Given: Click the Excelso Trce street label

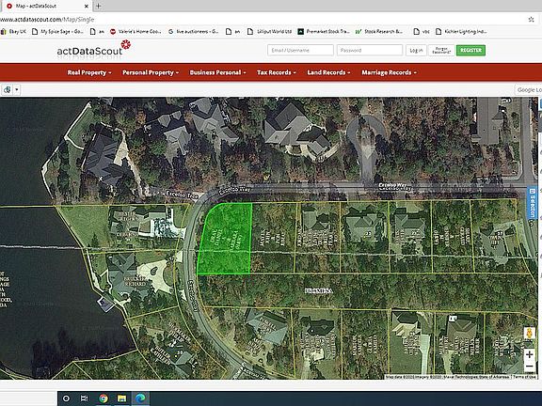Looking at the screenshot, I should 182,195.
